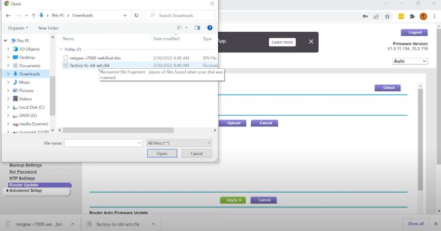This screenshot has width=441, height=231.
Task: Go back in the Open dialog
Action: coord(8,15)
